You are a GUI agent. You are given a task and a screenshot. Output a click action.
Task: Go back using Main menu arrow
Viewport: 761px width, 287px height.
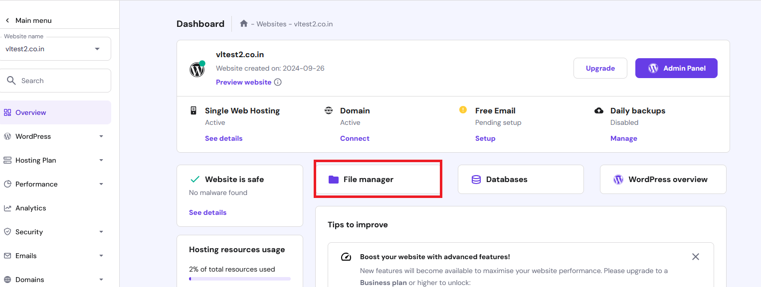[x=7, y=20]
